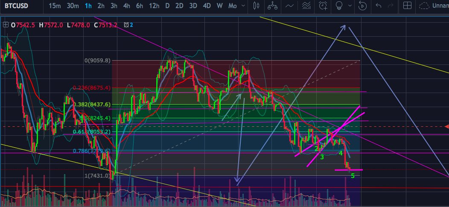Select the 1h interval
This screenshot has height=207, width=449.
pos(88,6)
